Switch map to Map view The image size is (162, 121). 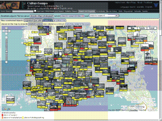pyautogui.click(x=133, y=28)
